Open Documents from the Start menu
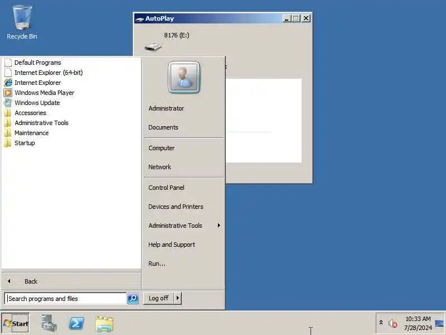This screenshot has height=335, width=446. pos(163,127)
